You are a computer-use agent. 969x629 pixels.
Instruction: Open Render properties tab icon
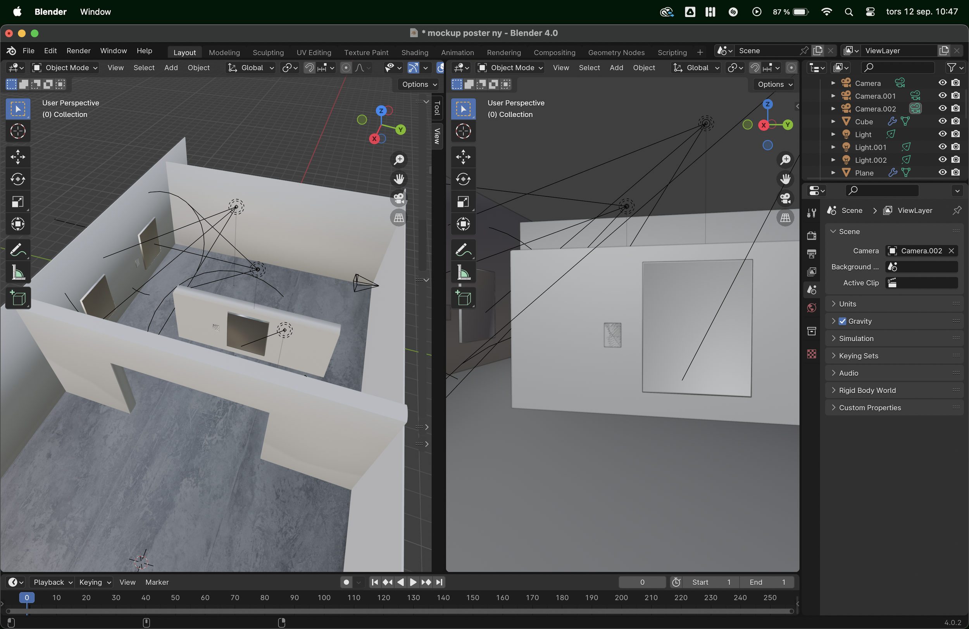pos(811,235)
